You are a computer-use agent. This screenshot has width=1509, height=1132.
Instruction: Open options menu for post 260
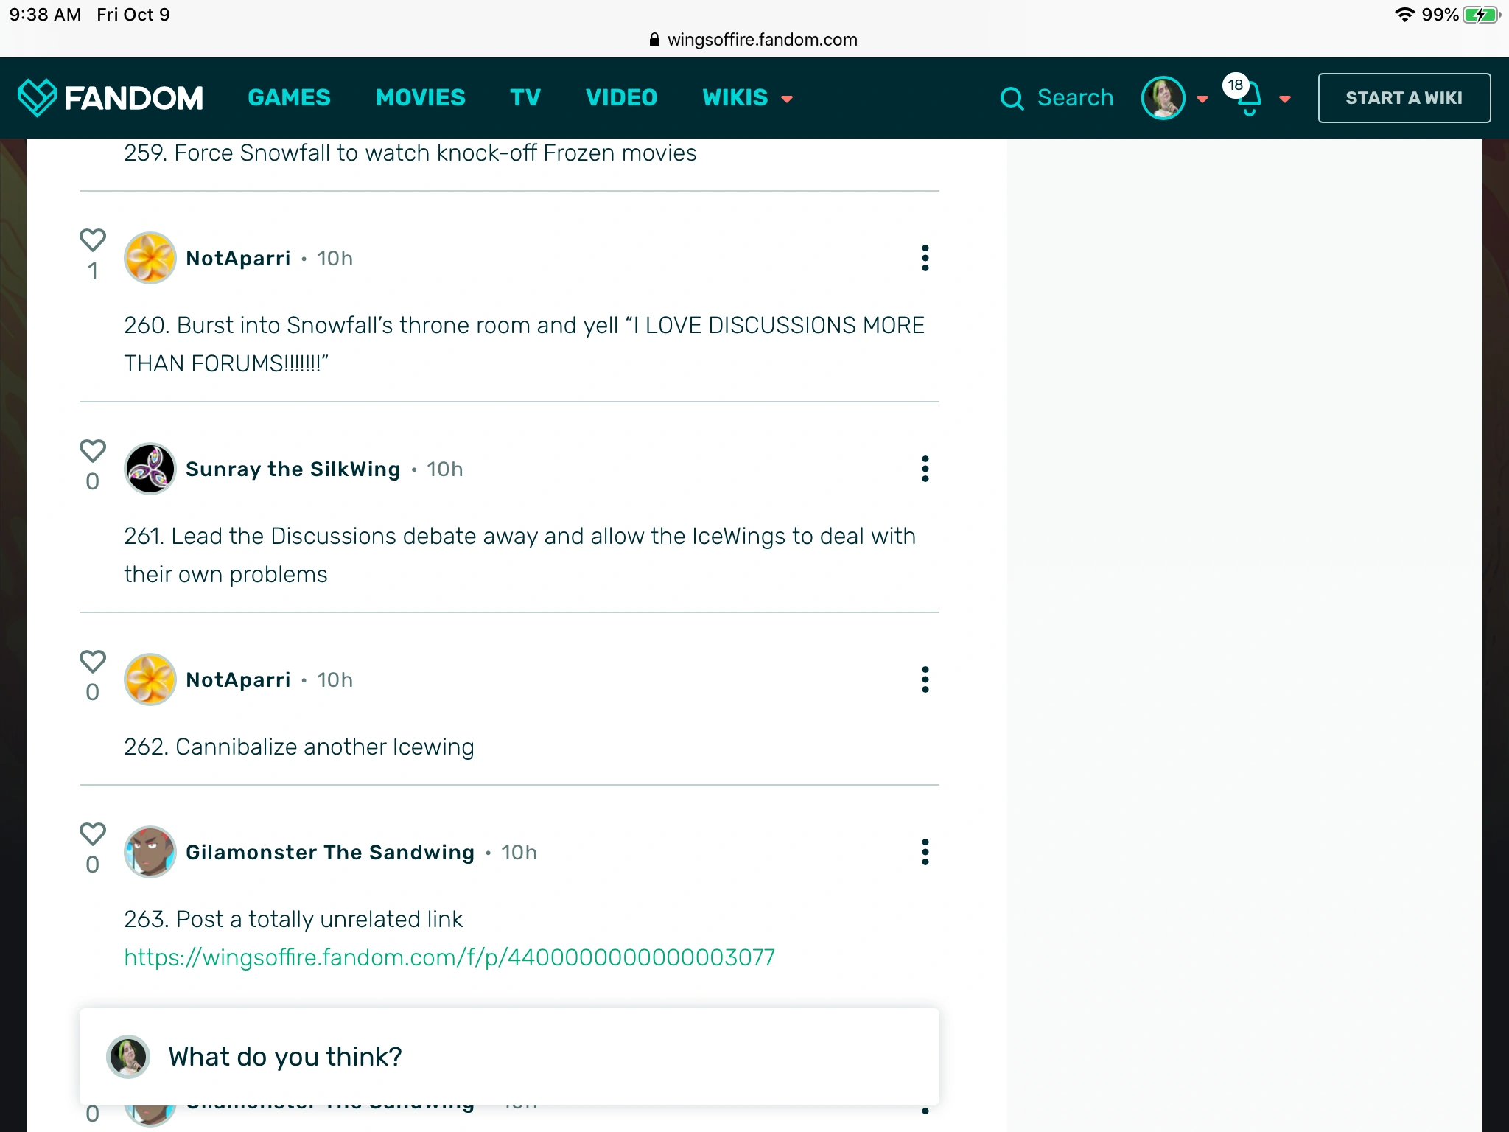coord(925,258)
